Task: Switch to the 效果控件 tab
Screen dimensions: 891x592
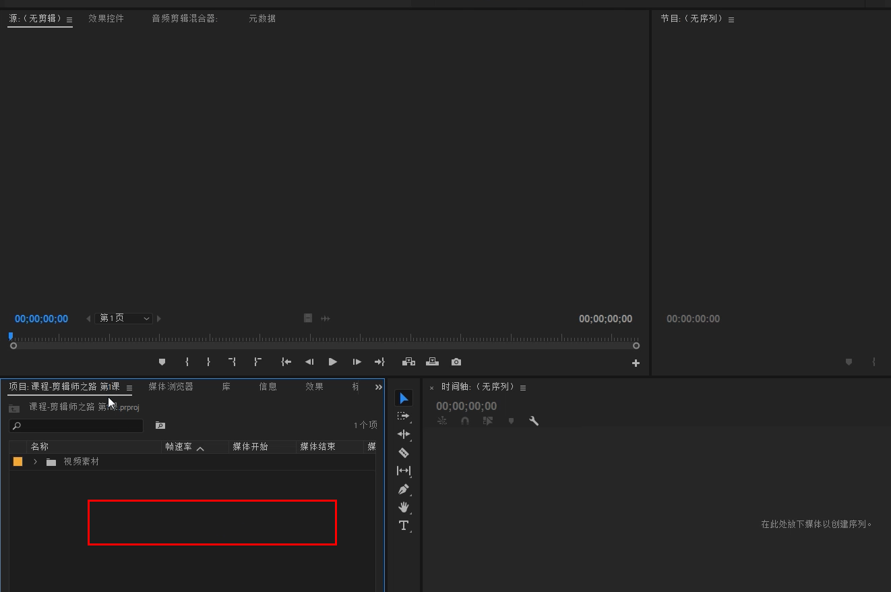Action: tap(106, 18)
